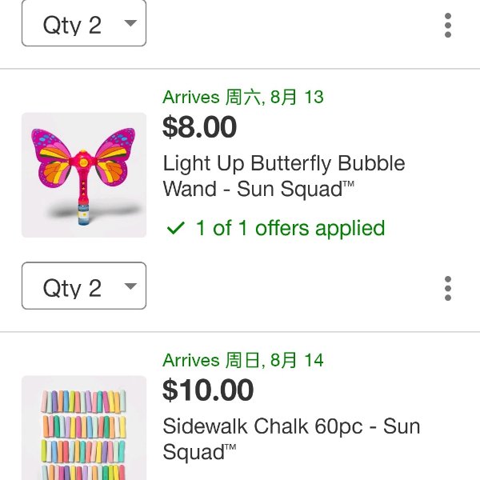Screen dimensions: 480x480
Task: Click the $10.00 price
Action: point(208,390)
